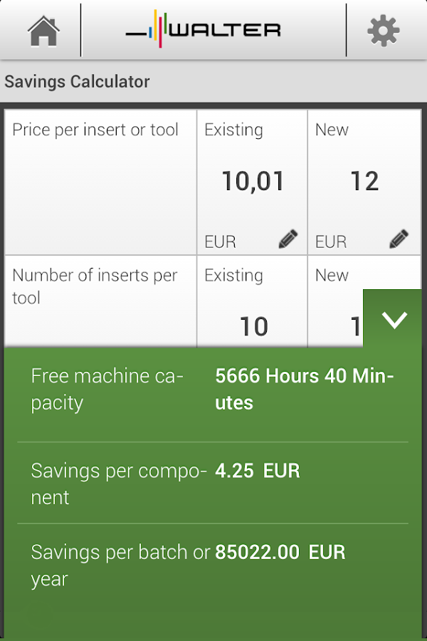Image resolution: width=427 pixels, height=641 pixels.
Task: Tap the EUR unit under existing price
Action: [220, 242]
